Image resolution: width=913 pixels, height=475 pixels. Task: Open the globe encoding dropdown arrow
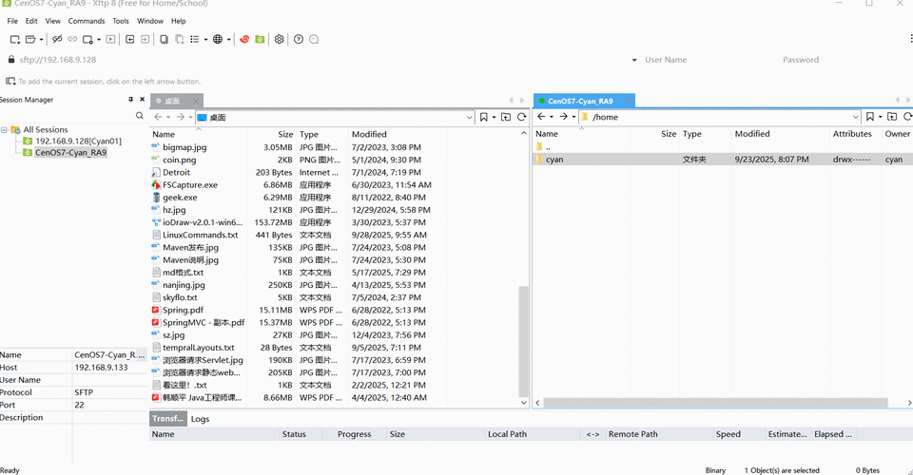(x=229, y=39)
